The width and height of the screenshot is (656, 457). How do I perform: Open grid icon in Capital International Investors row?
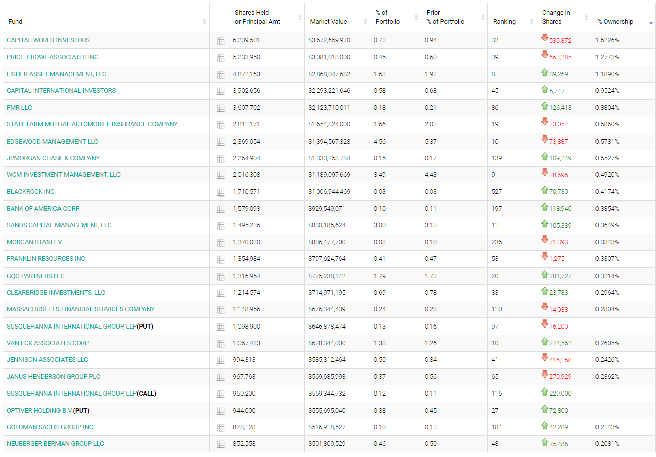pos(220,91)
